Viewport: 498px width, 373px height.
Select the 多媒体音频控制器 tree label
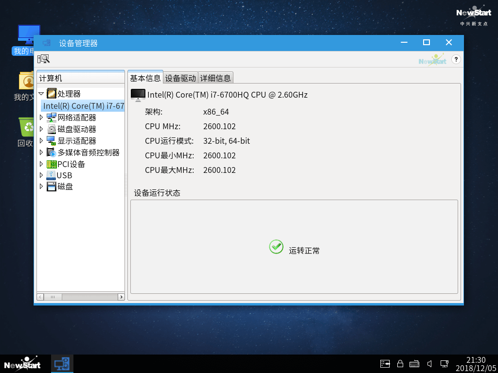coord(89,153)
